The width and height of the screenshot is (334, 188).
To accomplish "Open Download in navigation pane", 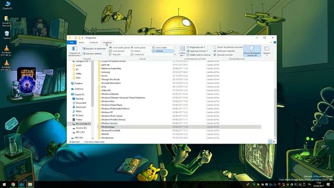I will point(79,107).
